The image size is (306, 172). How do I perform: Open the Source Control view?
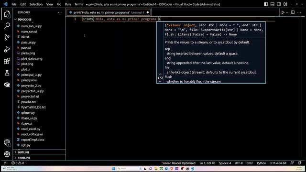click(7, 37)
